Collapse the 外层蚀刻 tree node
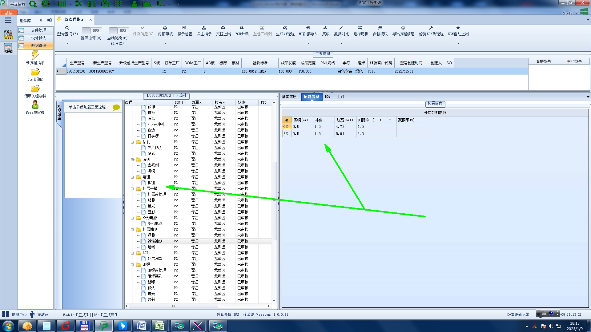The image size is (591, 332). 132,230
